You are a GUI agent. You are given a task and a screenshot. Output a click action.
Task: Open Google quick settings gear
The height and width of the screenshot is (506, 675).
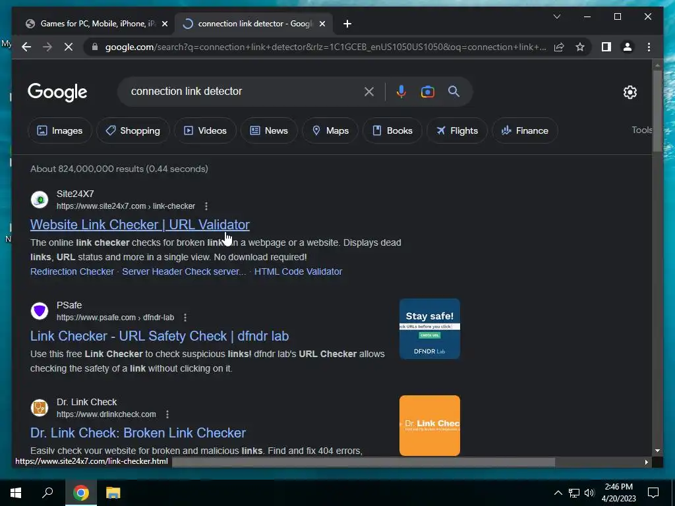pos(630,92)
